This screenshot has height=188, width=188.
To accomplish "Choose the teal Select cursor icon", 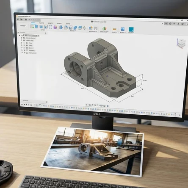I will point(131,30).
